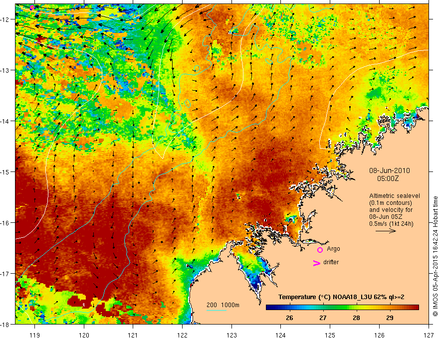Click longitude label 120
Viewport: 439px width, 339px height.
[x=84, y=335]
